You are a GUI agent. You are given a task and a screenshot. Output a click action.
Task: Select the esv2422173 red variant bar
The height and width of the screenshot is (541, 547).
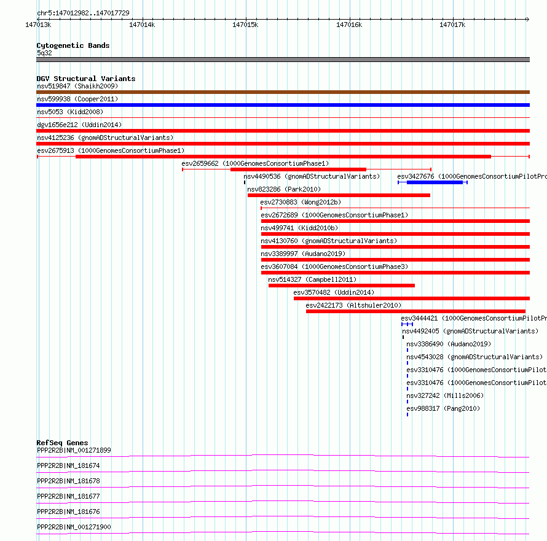point(416,311)
